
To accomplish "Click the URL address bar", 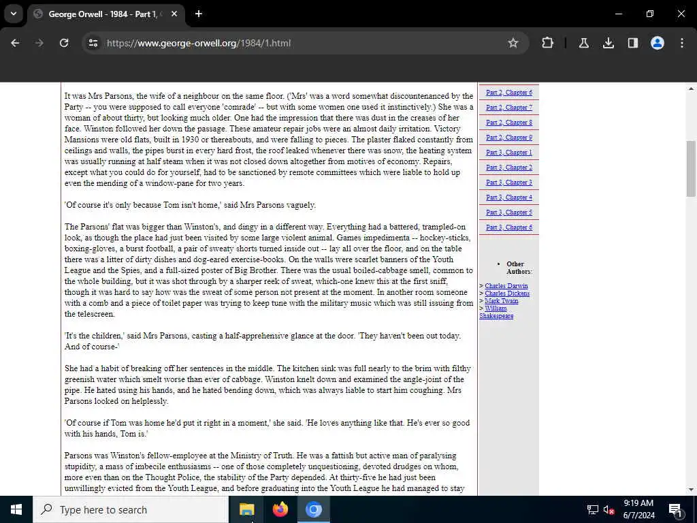I will coord(304,43).
